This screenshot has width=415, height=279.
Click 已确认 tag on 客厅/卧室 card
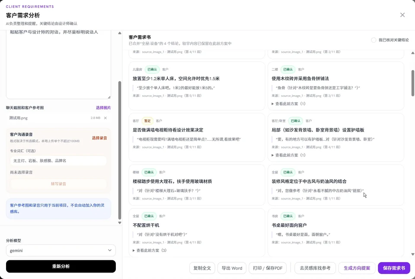click(296, 121)
